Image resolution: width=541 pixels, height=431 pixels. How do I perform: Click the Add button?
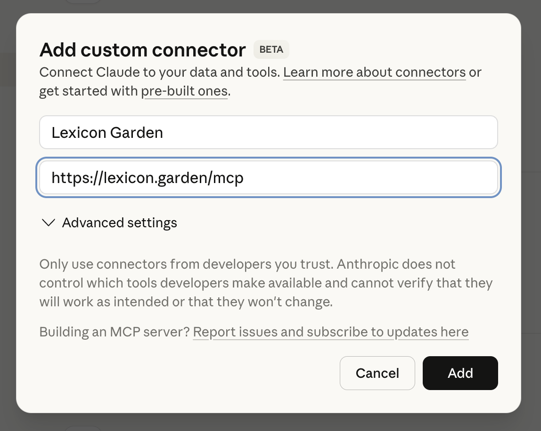[x=460, y=373]
